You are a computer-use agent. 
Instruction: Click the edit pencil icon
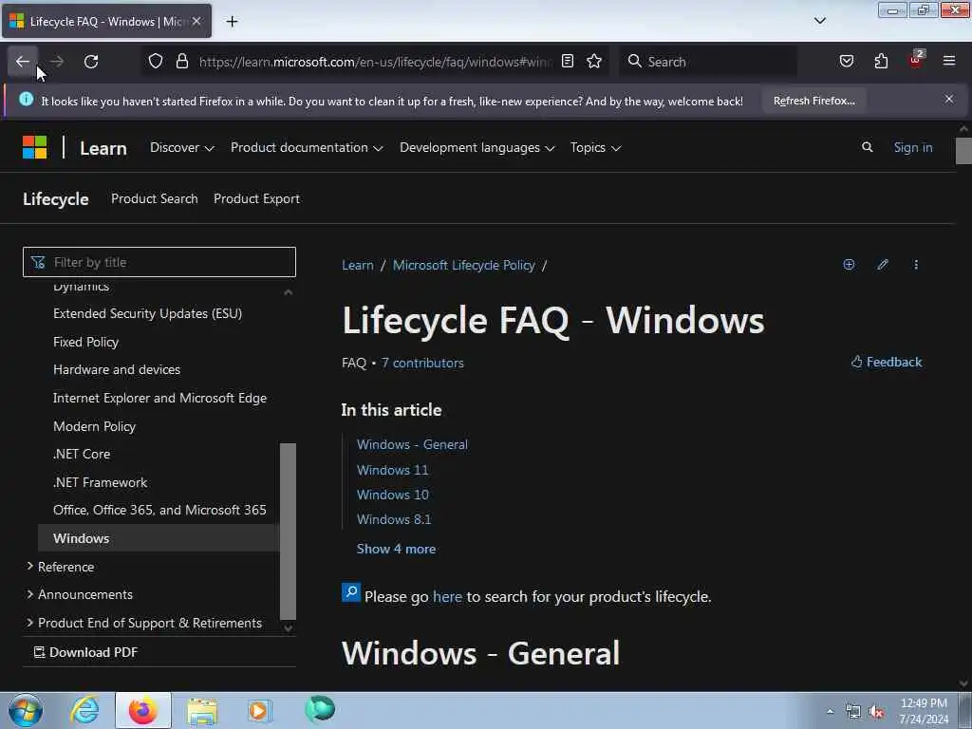click(883, 265)
